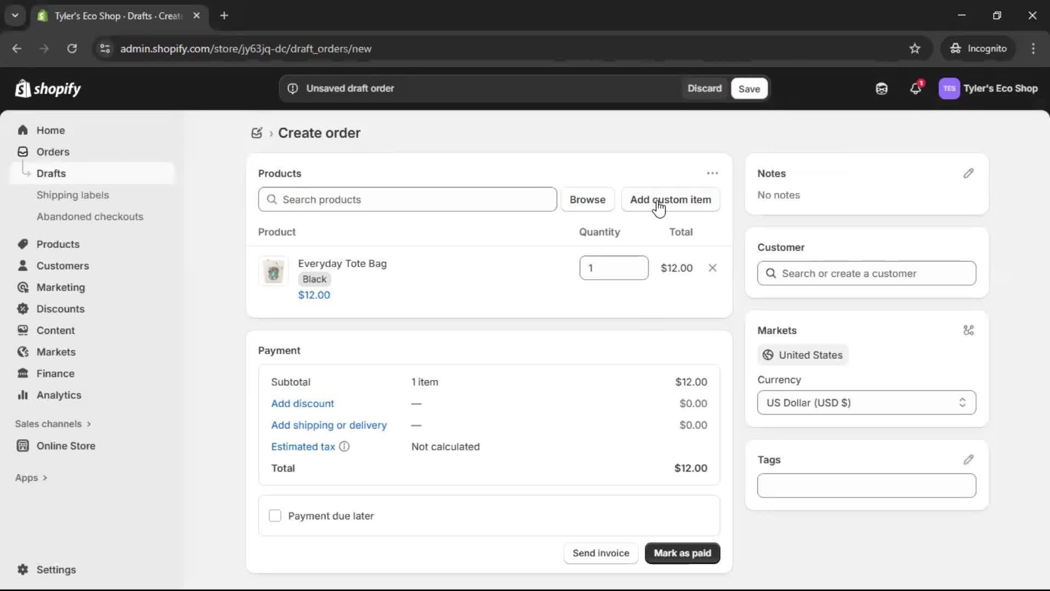Expand the Sales channels section
The image size is (1050, 591).
[x=53, y=424]
